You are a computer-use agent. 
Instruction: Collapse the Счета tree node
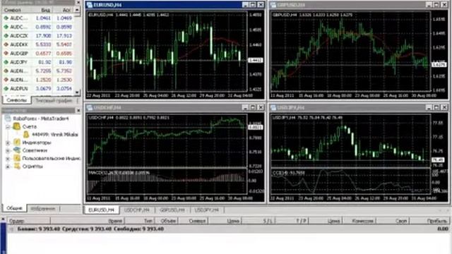[8, 127]
